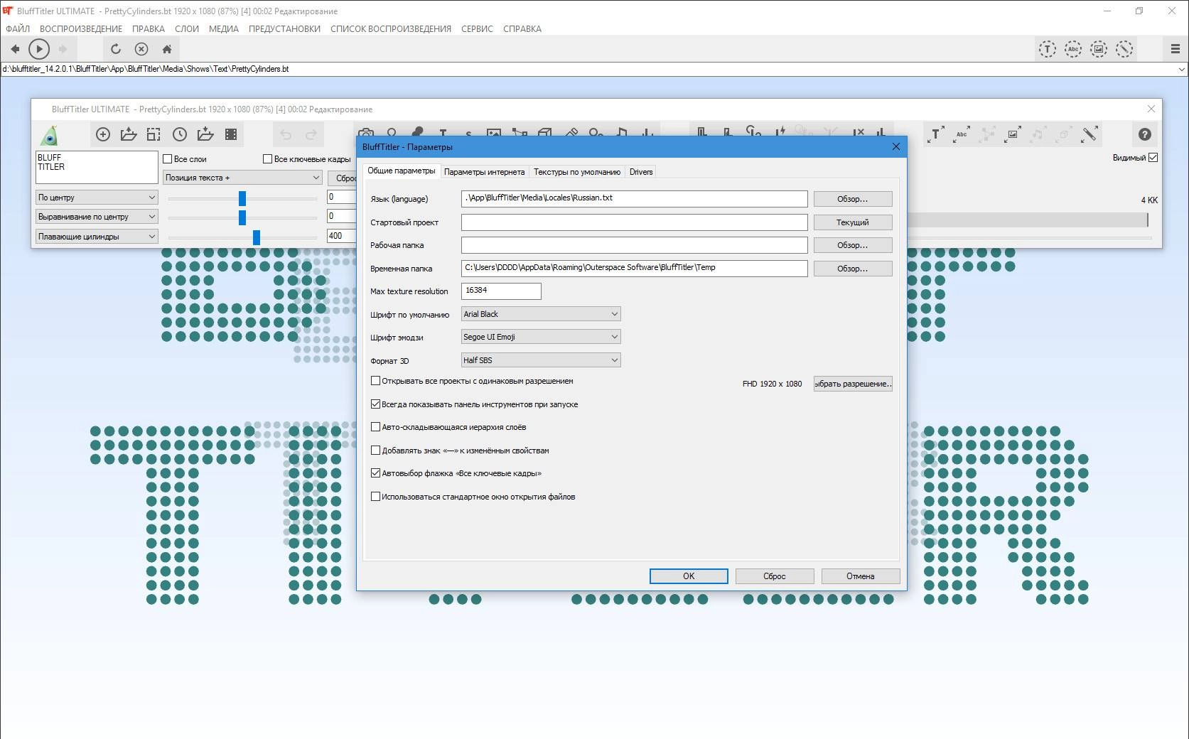Viewport: 1189px width, 739px height.
Task: Switch to 'Drivers' tab
Action: 641,172
